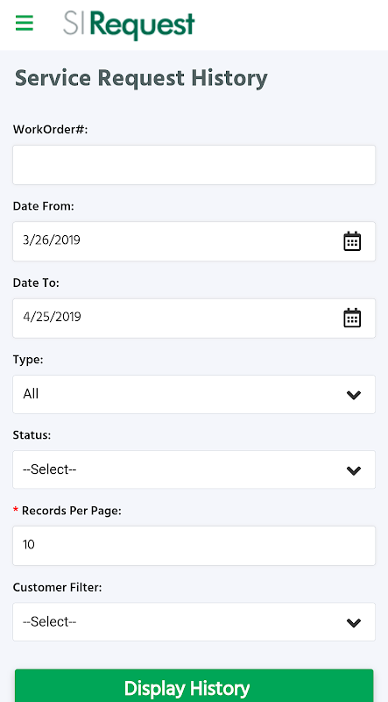Click the Date From field showing 3/26/2019
This screenshot has width=388, height=702.
click(x=194, y=241)
